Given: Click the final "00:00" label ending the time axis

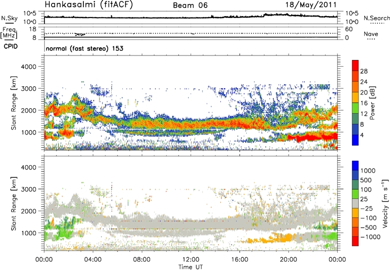Looking at the screenshot, I should pos(337,260).
